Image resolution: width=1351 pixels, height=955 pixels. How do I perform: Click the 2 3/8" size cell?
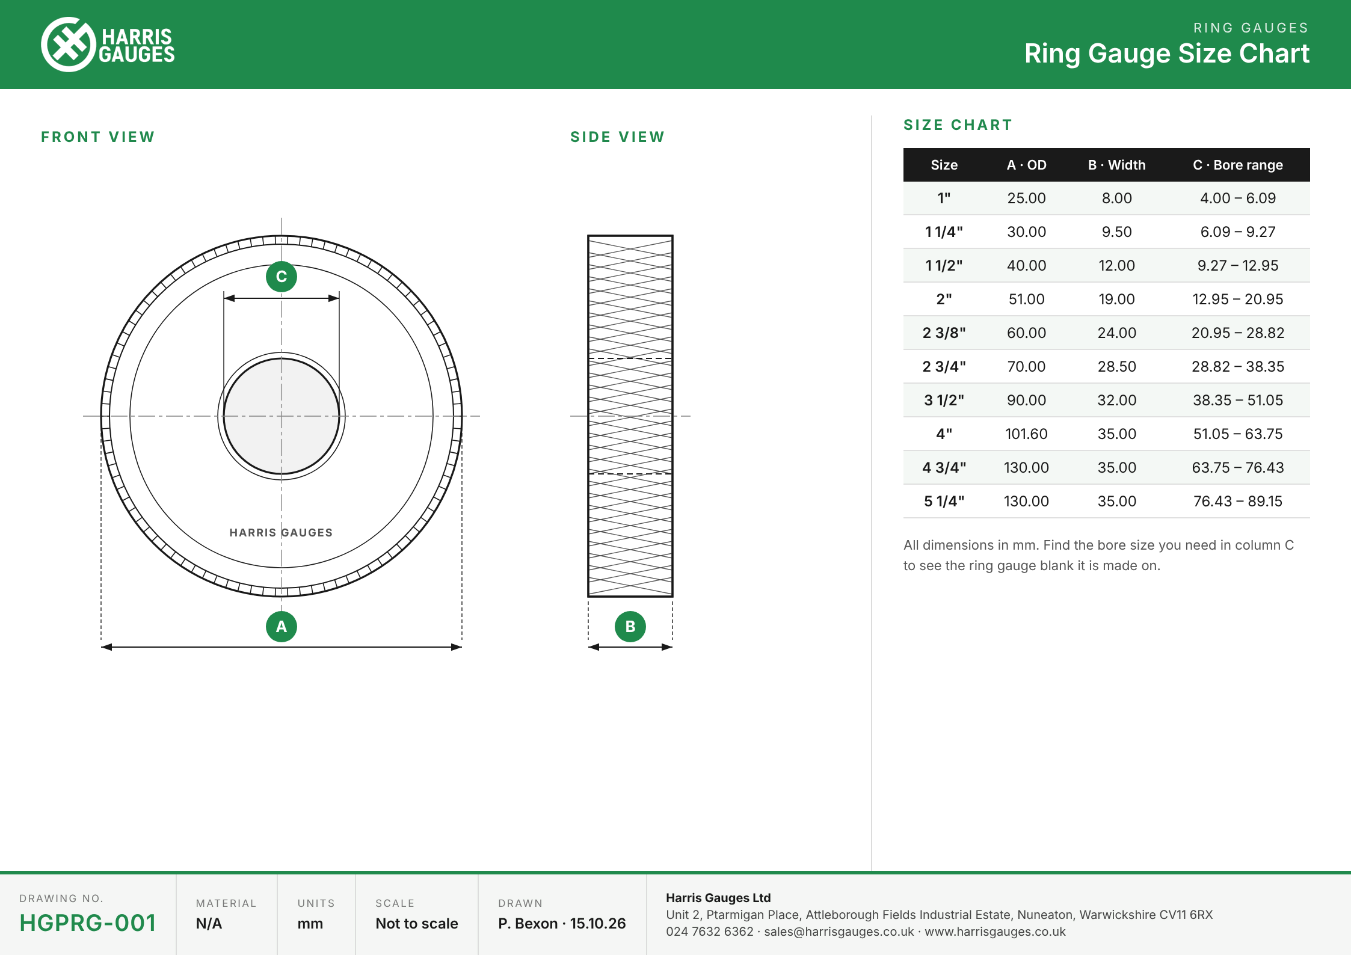[x=944, y=333]
